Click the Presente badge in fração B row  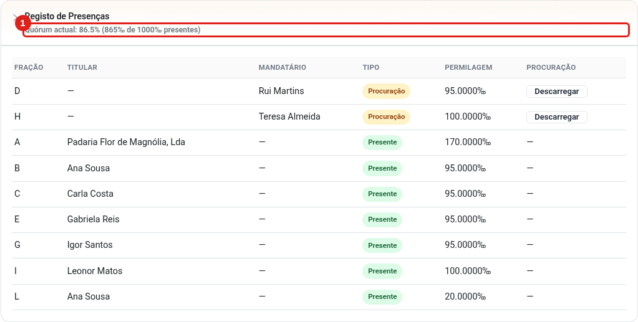coord(382,168)
